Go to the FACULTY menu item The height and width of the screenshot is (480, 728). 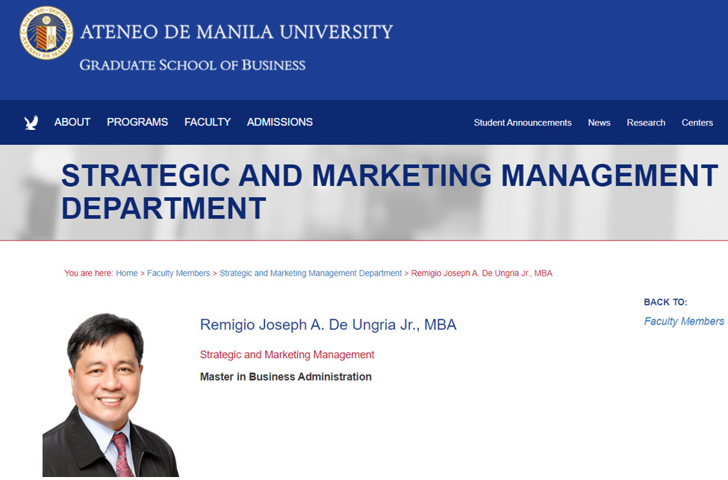(x=208, y=122)
